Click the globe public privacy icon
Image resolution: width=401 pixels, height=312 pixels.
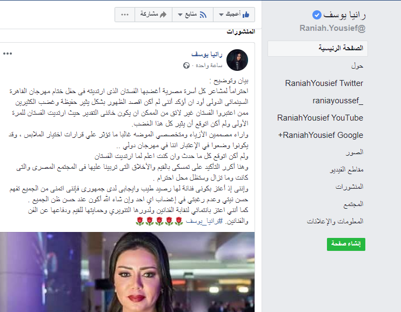click(186, 65)
